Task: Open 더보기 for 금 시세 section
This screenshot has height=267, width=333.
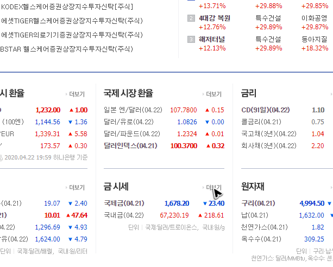Action: pyautogui.click(x=213, y=187)
